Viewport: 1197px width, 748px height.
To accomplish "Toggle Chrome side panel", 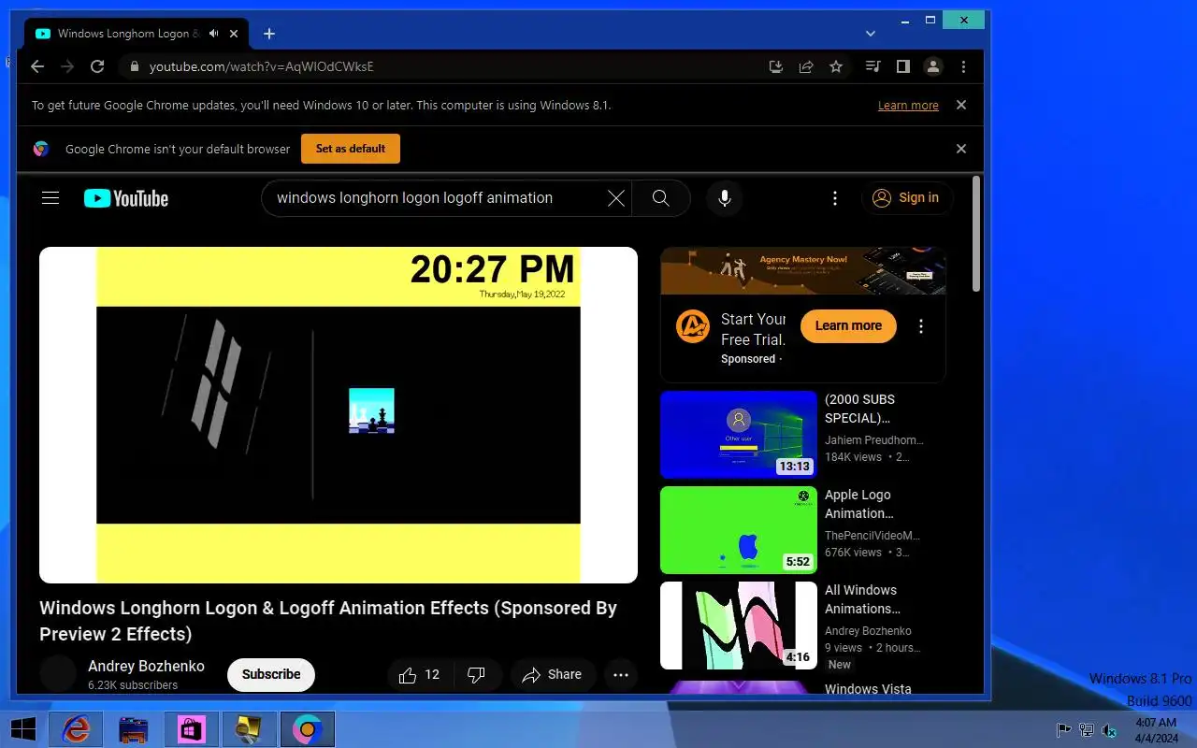I will click(903, 66).
